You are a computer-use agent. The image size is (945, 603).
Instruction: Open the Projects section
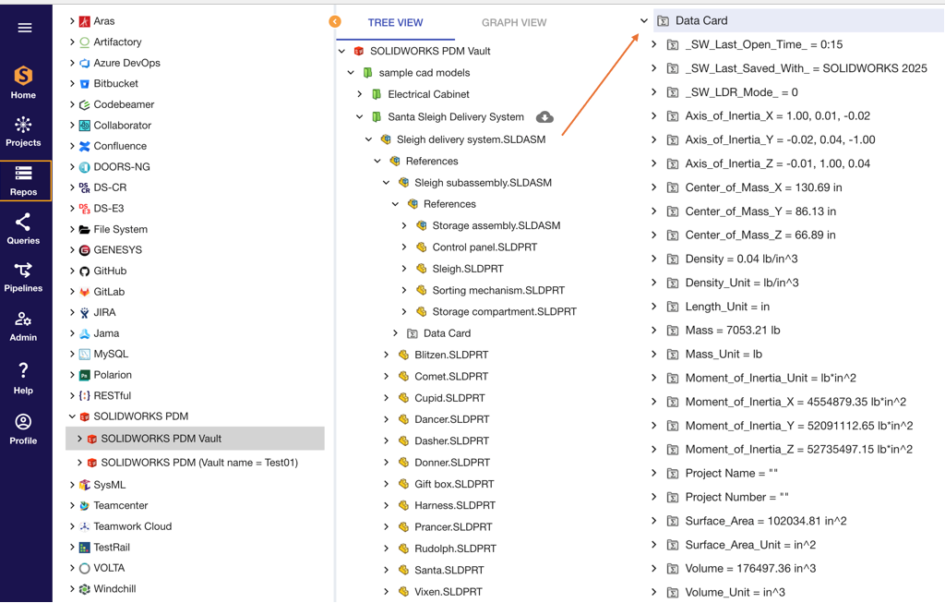coord(24,131)
